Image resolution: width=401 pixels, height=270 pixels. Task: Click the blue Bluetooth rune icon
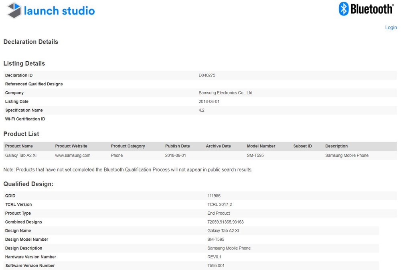tap(344, 9)
